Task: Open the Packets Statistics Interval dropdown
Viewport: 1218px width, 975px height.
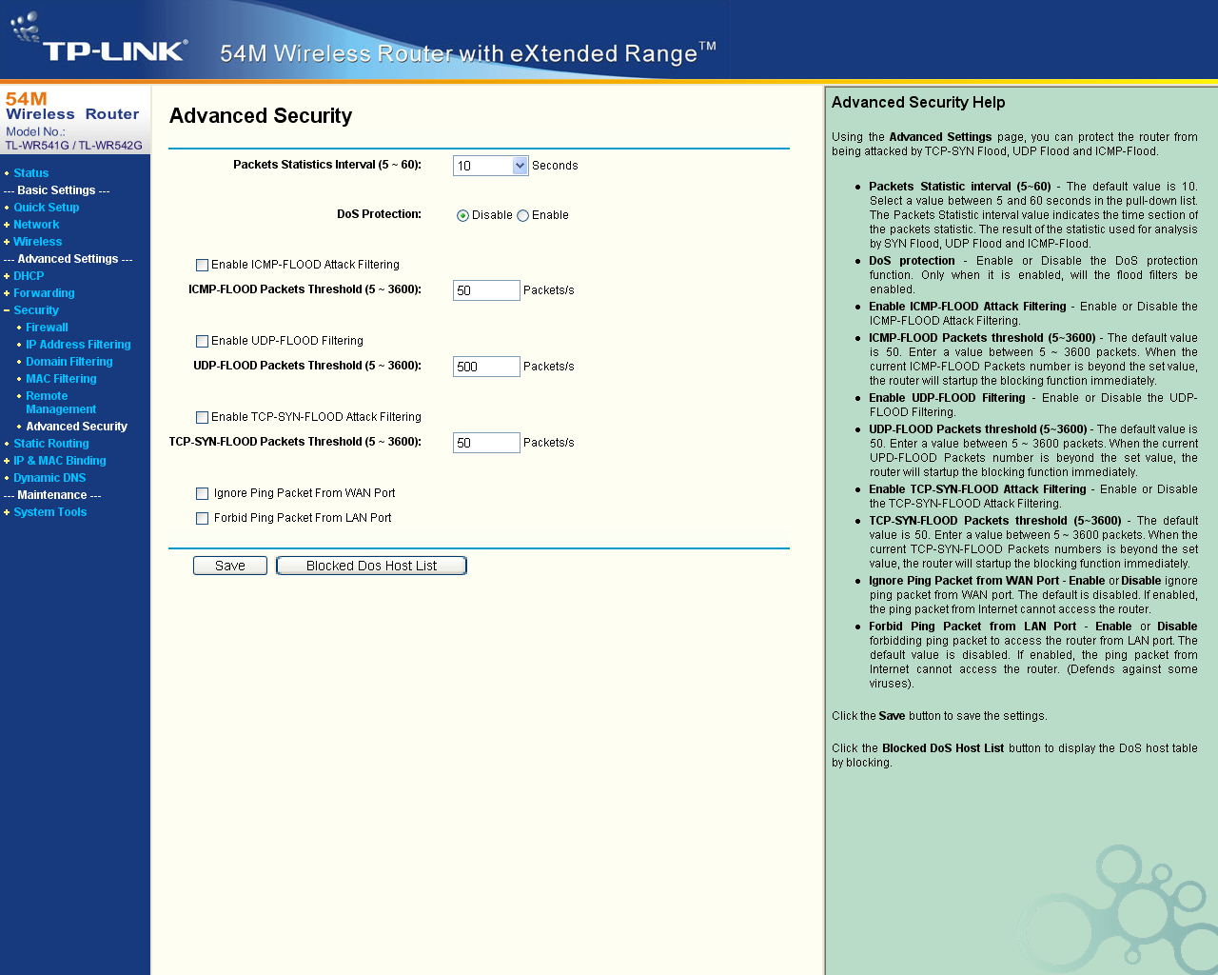Action: coord(491,166)
